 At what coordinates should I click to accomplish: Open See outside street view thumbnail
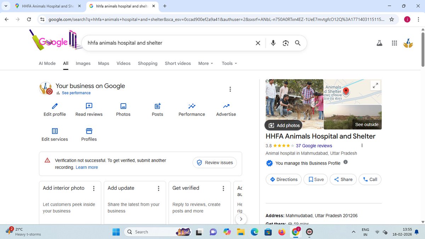pos(353,117)
